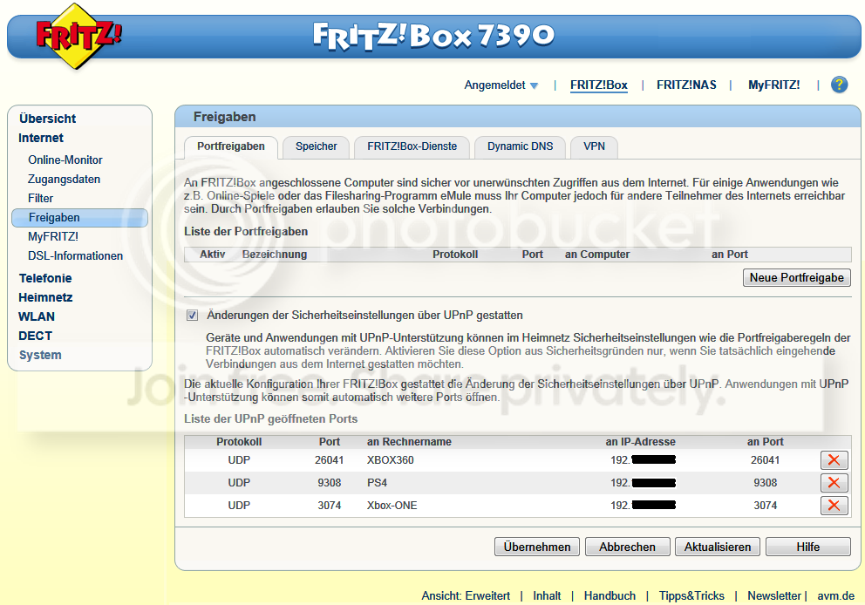Delete the XBOX360 UPnP port entry

click(x=834, y=460)
